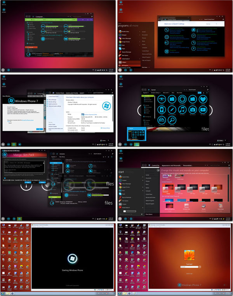Expand Shut down options arrow in 'programs all more' menu
The width and height of the screenshot is (233, 296).
(x=149, y=67)
